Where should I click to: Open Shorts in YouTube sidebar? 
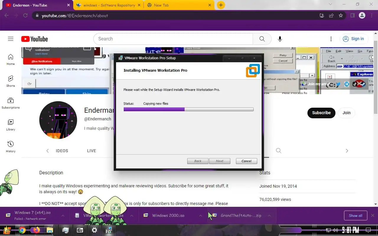(11, 81)
